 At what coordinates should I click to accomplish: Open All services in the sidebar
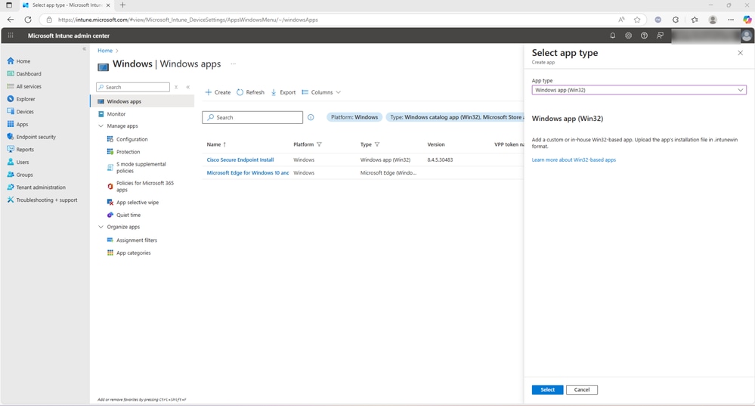coord(24,86)
